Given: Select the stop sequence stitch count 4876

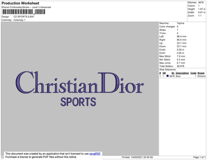Looking at the screenshot, I should click(172, 76).
